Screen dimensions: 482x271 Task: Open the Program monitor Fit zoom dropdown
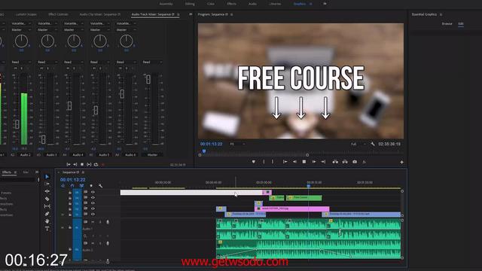tap(238, 144)
